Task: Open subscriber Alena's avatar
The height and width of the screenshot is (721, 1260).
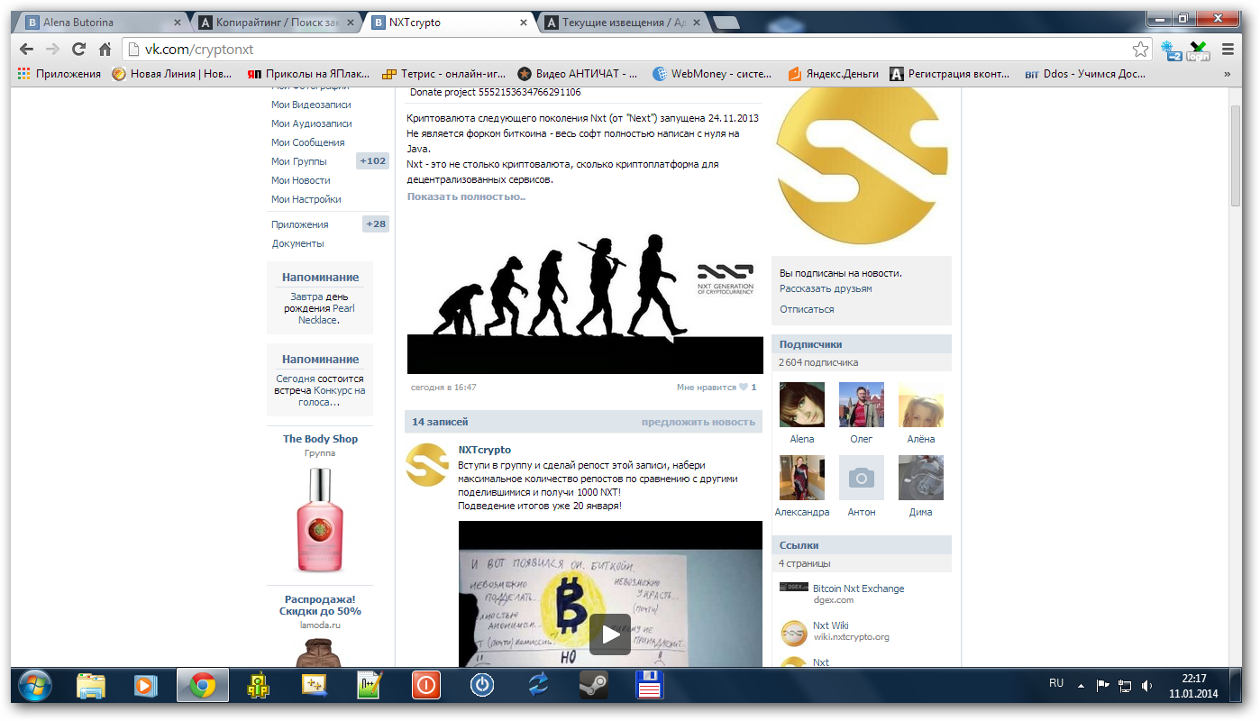Action: pyautogui.click(x=802, y=405)
